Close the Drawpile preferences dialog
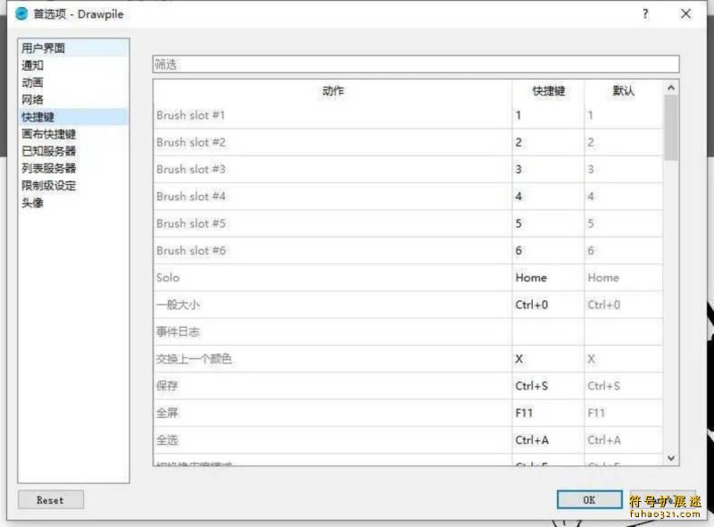 coord(685,14)
